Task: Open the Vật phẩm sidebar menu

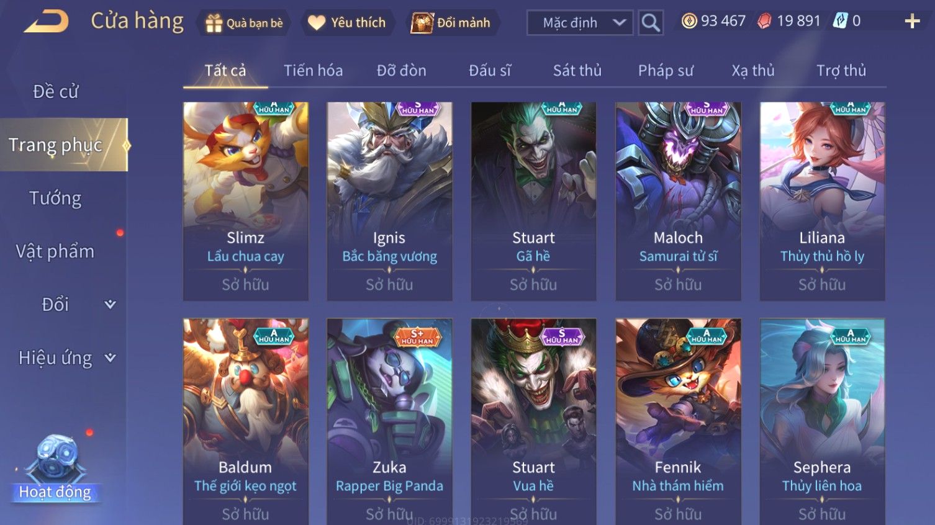Action: coord(56,251)
